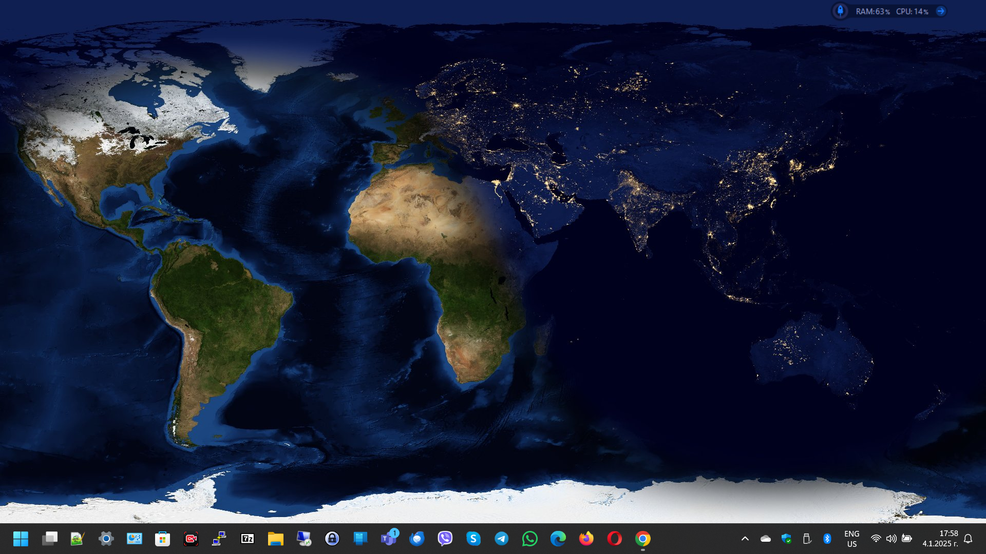This screenshot has height=554, width=986.
Task: Expand hidden system tray icons chevron
Action: pyautogui.click(x=745, y=539)
